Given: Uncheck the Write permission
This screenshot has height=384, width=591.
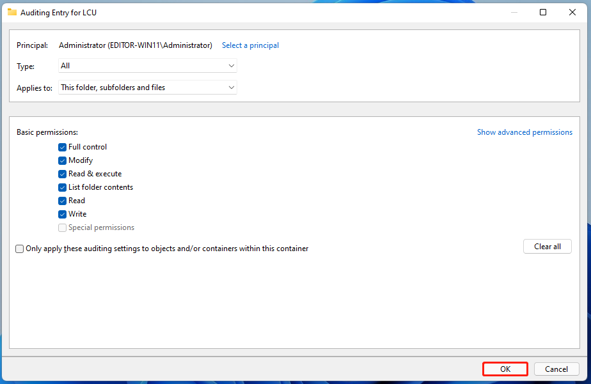Looking at the screenshot, I should (x=63, y=214).
